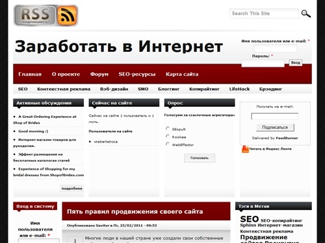Click the magnifying glass search icon
Image resolution: width=325 pixels, height=243 pixels.
(306, 14)
